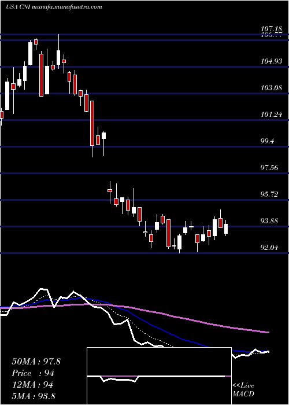Screen dimensions: 289x405
Task: Select the 92.04 price level label
Action: 269,248
